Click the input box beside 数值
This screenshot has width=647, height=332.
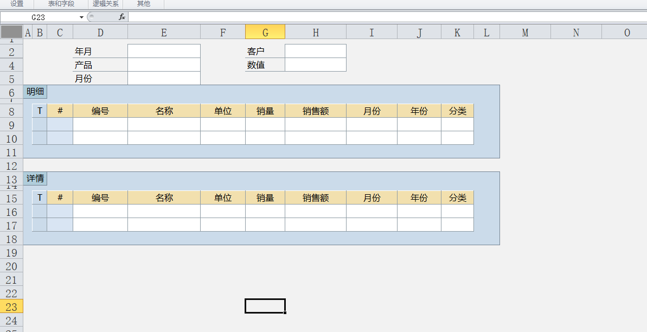click(x=315, y=65)
